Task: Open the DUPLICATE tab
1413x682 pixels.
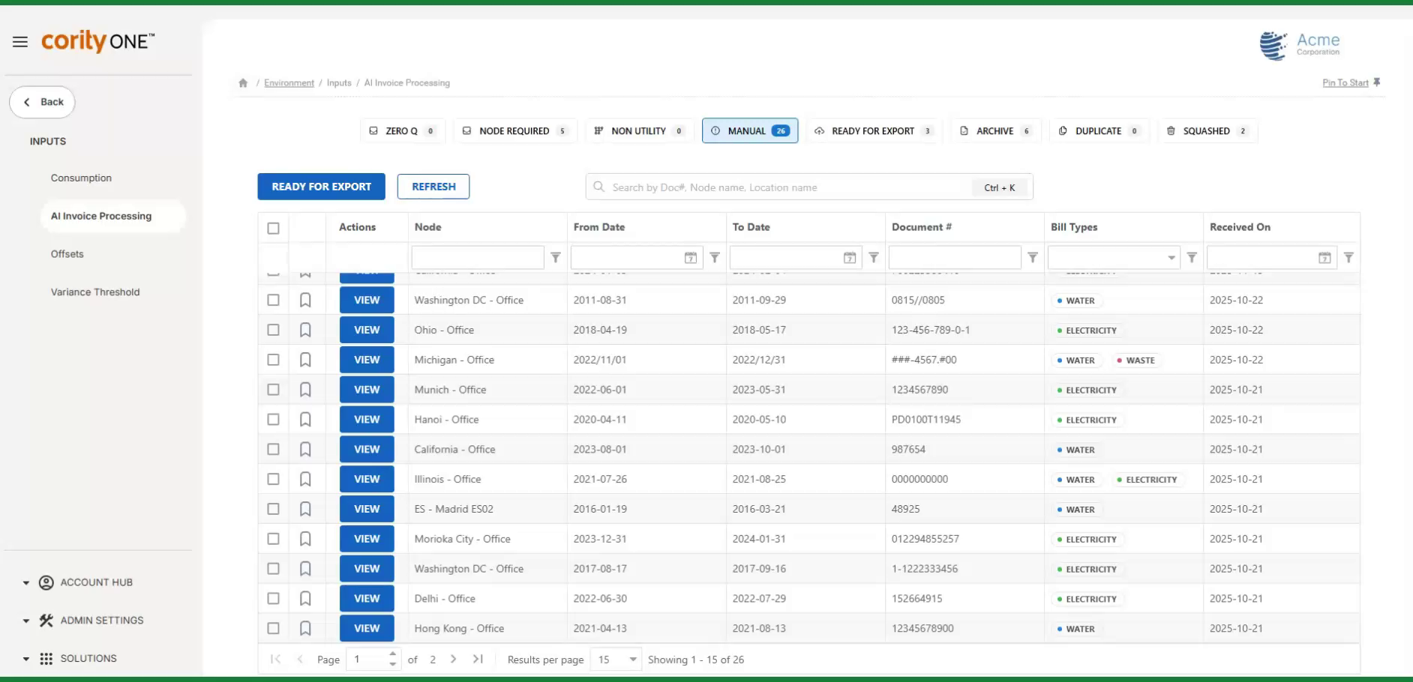Action: coord(1099,130)
